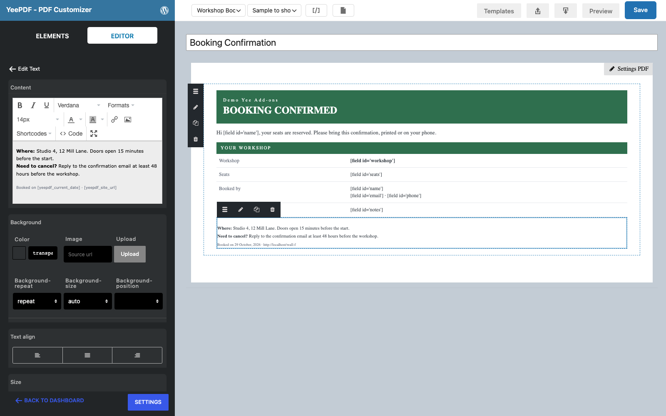
Task: Click the fullscreen expand editor icon
Action: coord(94,134)
